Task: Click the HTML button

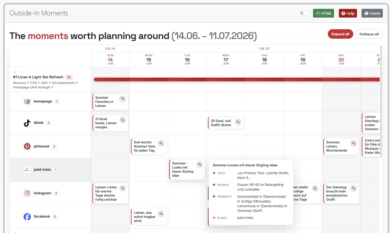Action: [x=323, y=13]
